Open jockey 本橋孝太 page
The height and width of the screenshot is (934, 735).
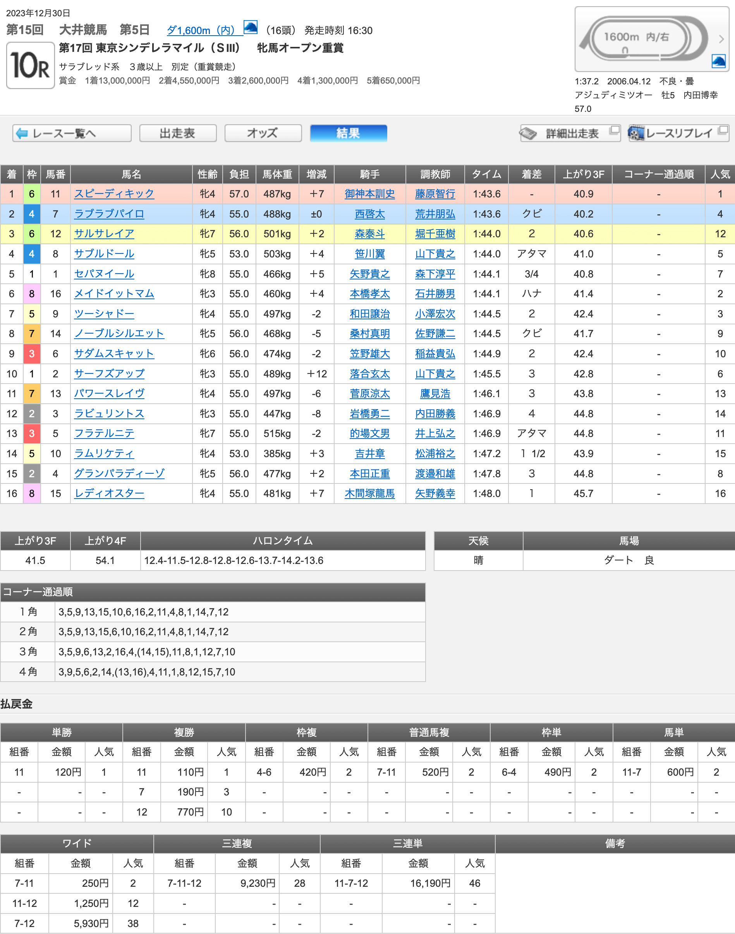370,294
